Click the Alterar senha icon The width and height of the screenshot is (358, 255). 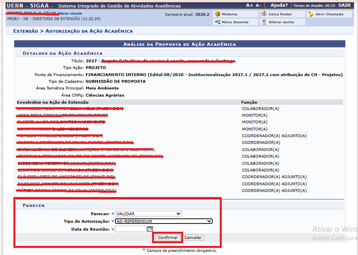[x=264, y=22]
